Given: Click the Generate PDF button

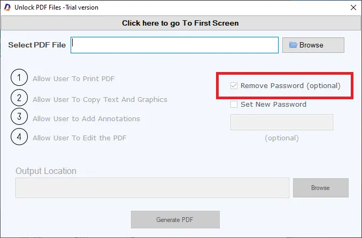Looking at the screenshot, I should point(175,219).
